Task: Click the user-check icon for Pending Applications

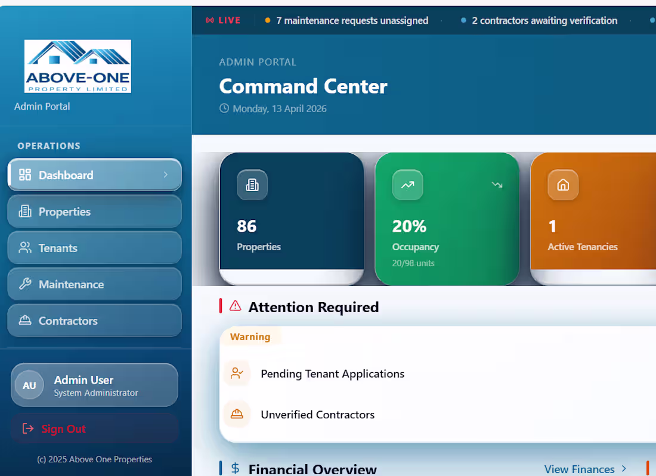Action: coord(237,373)
